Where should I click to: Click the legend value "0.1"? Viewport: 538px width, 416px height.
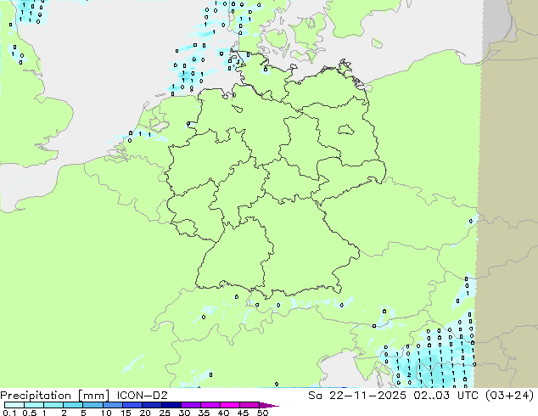click(x=9, y=413)
